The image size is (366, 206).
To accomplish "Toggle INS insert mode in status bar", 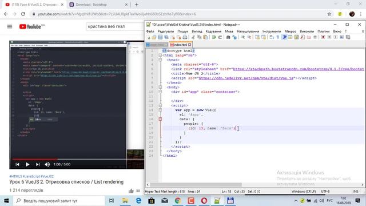I will point(356,191).
